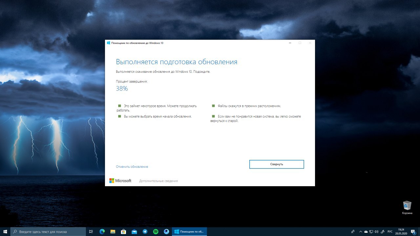Viewport: 420px width, 236px height.
Task: Select the Помощник по обновлению taskbar button
Action: point(190,231)
